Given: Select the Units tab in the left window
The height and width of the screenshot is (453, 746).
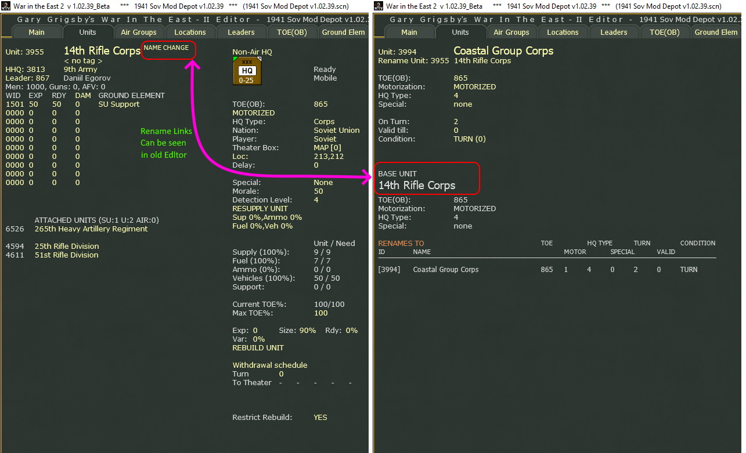Looking at the screenshot, I should (x=88, y=32).
